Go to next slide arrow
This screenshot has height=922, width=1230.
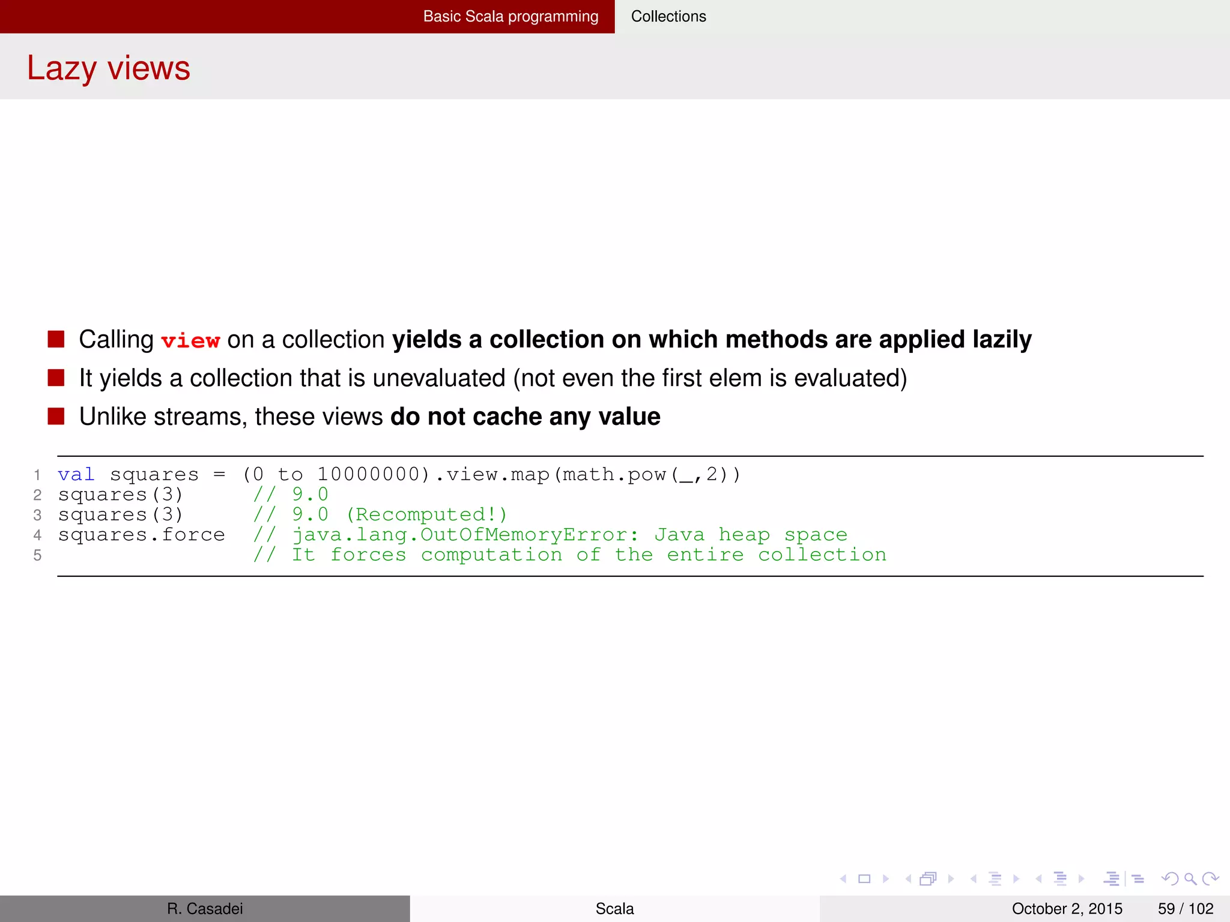pos(886,879)
